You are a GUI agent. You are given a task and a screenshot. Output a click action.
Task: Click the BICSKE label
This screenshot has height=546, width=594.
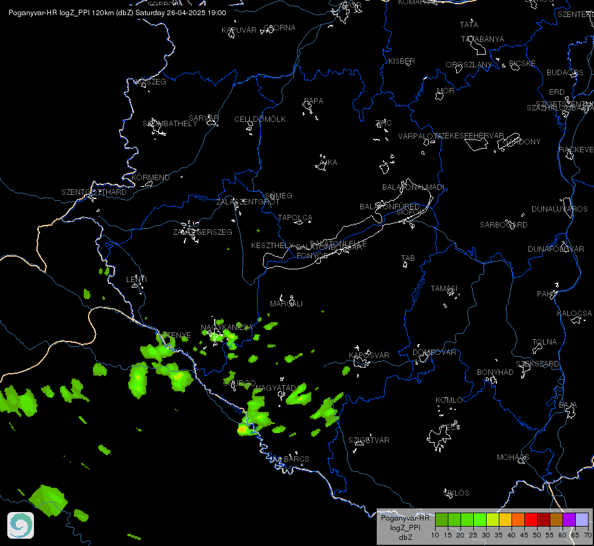pos(522,64)
